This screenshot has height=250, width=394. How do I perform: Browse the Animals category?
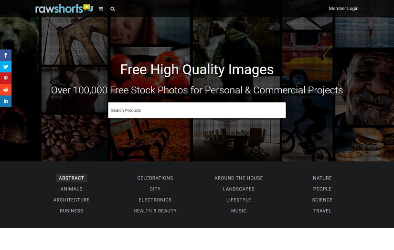point(71,189)
